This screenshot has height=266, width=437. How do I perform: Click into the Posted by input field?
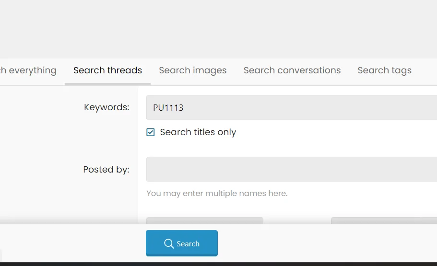292,169
